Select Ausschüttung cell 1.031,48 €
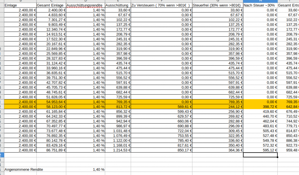The width and height of the screenshot is (299, 175). (x=118, y=131)
